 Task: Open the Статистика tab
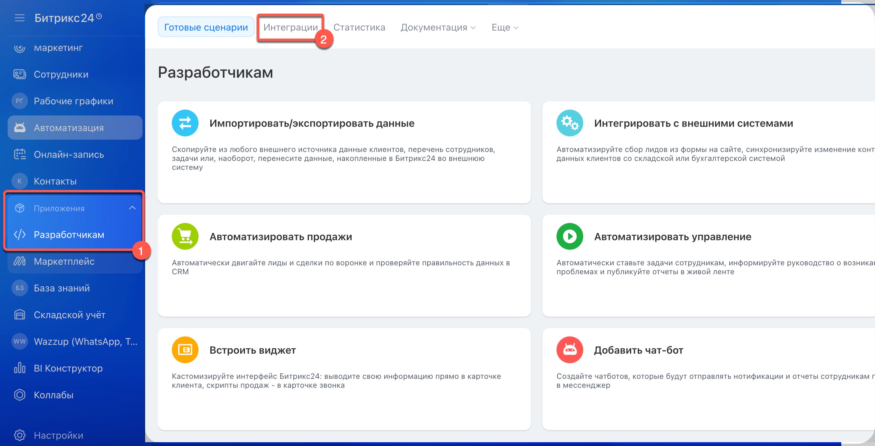click(x=359, y=27)
